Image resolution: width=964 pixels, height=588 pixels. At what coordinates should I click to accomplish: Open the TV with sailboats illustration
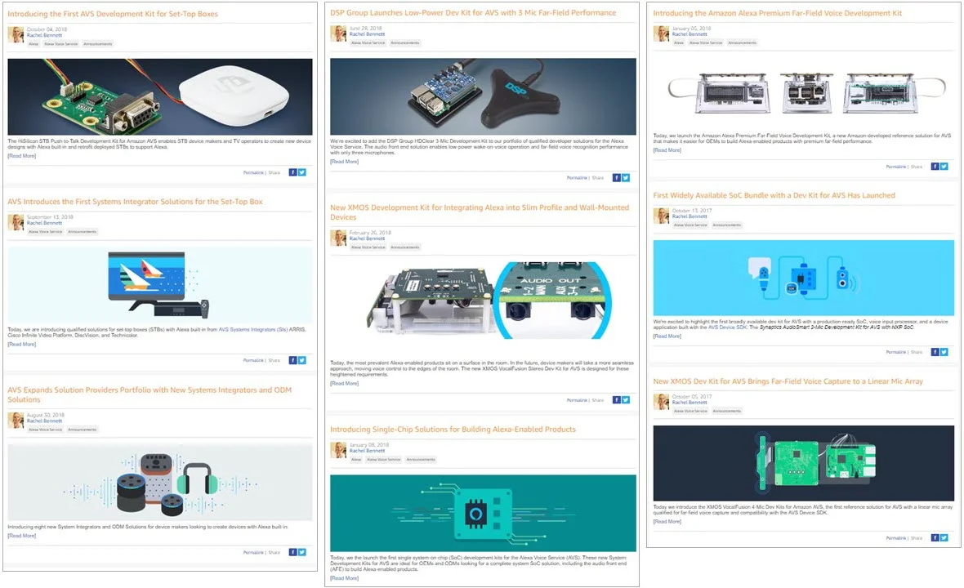(160, 285)
